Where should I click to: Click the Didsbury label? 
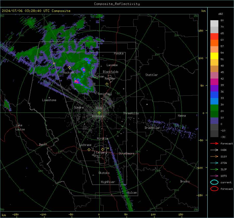point(98,116)
